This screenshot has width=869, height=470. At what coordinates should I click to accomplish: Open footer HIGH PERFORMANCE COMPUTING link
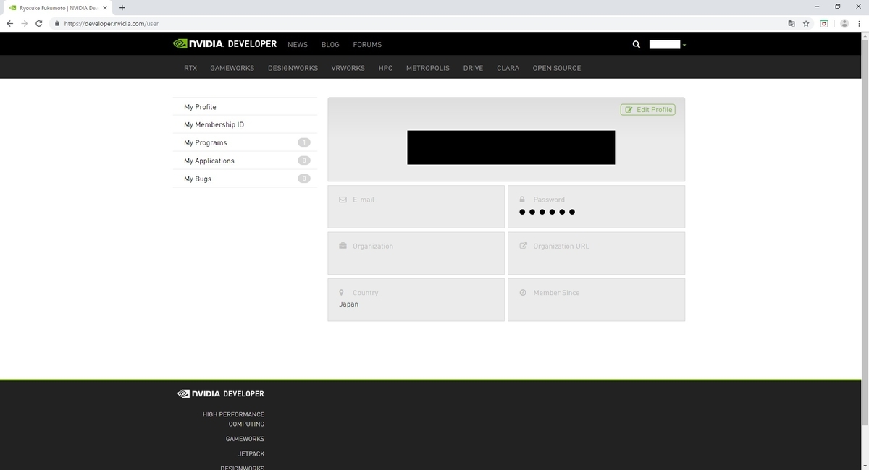233,419
